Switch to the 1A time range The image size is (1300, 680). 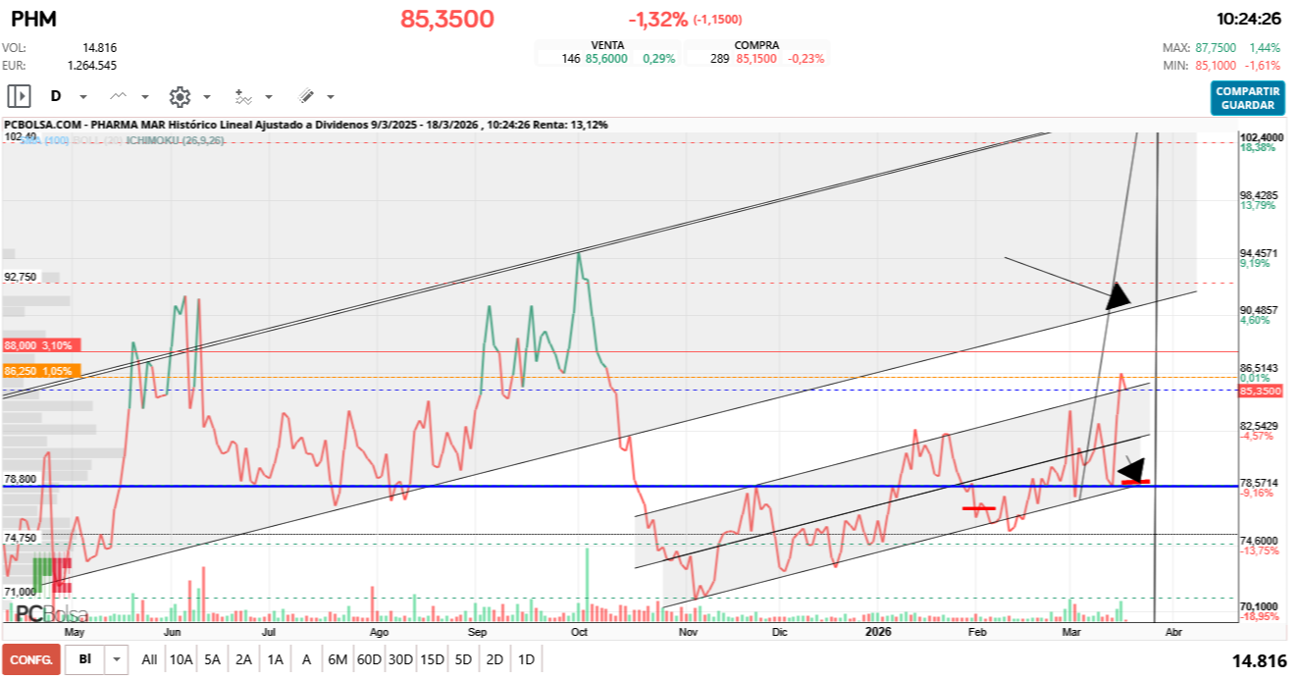click(x=275, y=659)
